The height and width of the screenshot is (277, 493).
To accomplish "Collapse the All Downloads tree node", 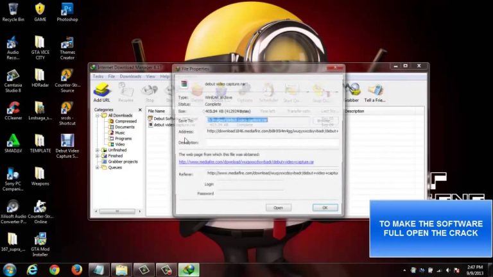I will pyautogui.click(x=98, y=115).
